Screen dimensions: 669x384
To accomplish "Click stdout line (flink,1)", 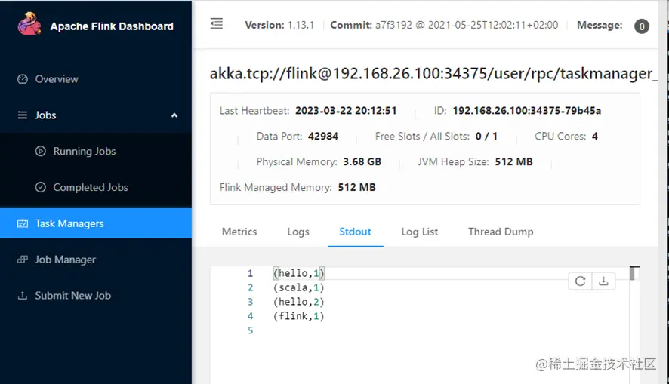I will click(x=299, y=316).
